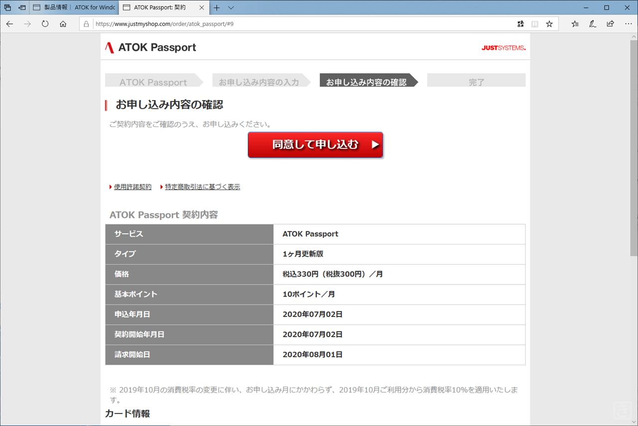Open a new tab with the plus button

(x=217, y=7)
